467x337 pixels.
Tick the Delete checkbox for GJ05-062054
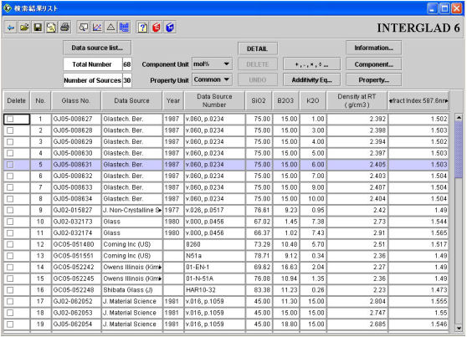10,324
